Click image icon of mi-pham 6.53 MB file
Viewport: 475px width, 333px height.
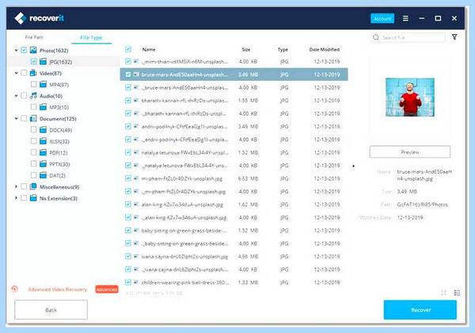coord(136,178)
